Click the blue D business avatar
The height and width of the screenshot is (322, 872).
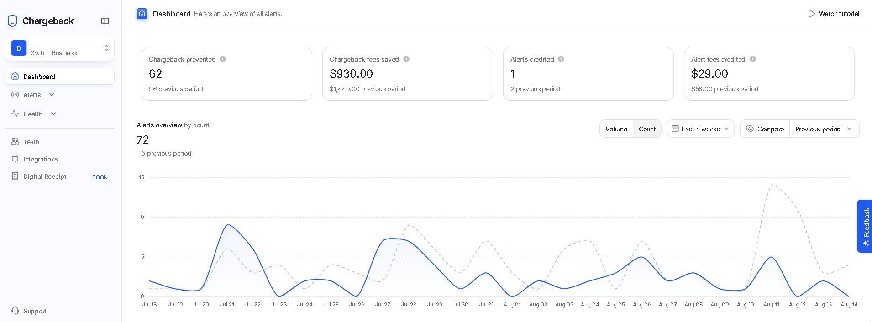click(x=19, y=48)
